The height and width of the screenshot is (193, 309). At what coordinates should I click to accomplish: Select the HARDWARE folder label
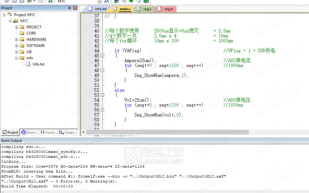point(36,40)
